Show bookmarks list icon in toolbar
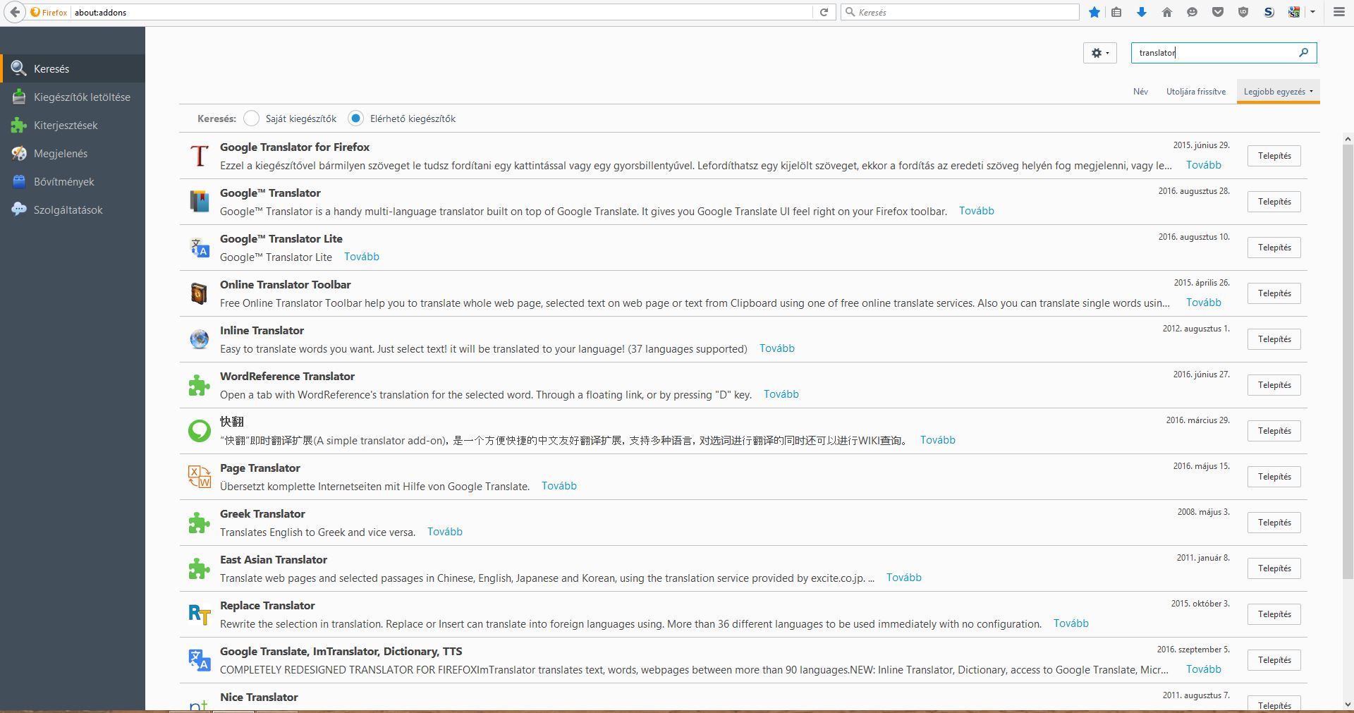 1116,12
